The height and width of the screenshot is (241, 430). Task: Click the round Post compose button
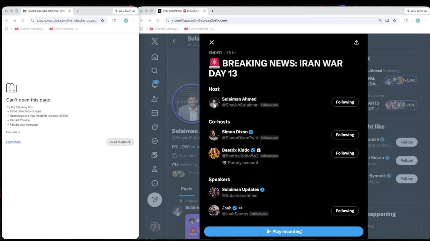(155, 199)
